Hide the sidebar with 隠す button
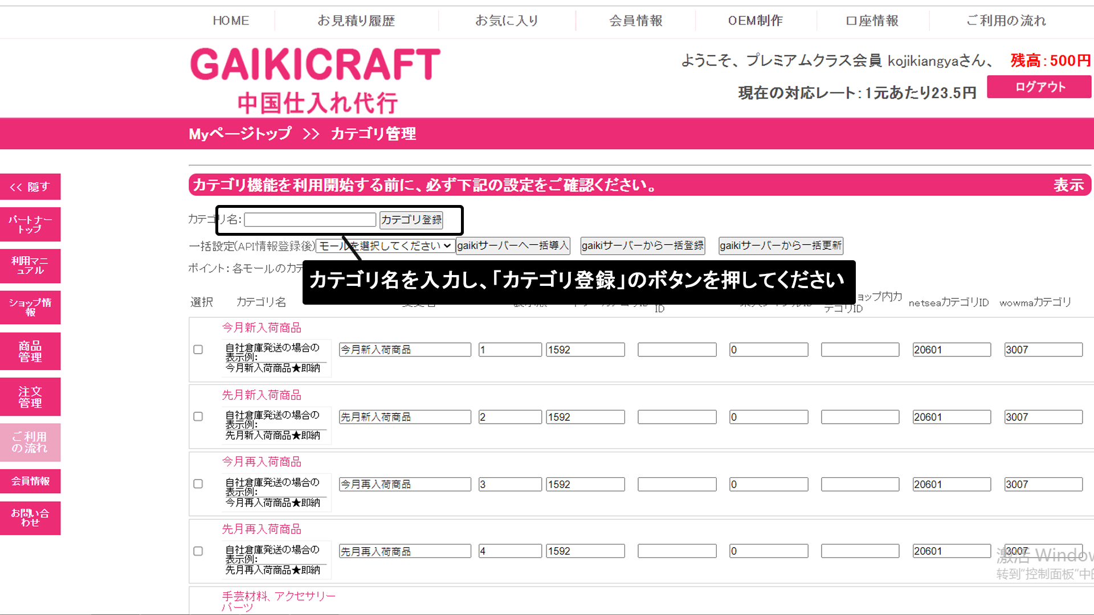 pos(30,187)
